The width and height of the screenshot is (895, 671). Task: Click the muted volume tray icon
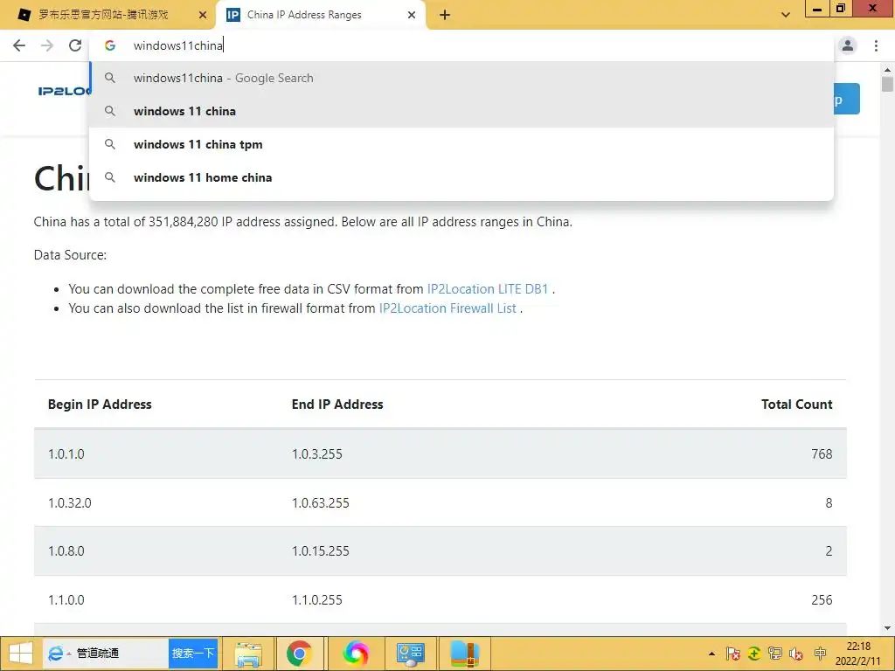795,654
